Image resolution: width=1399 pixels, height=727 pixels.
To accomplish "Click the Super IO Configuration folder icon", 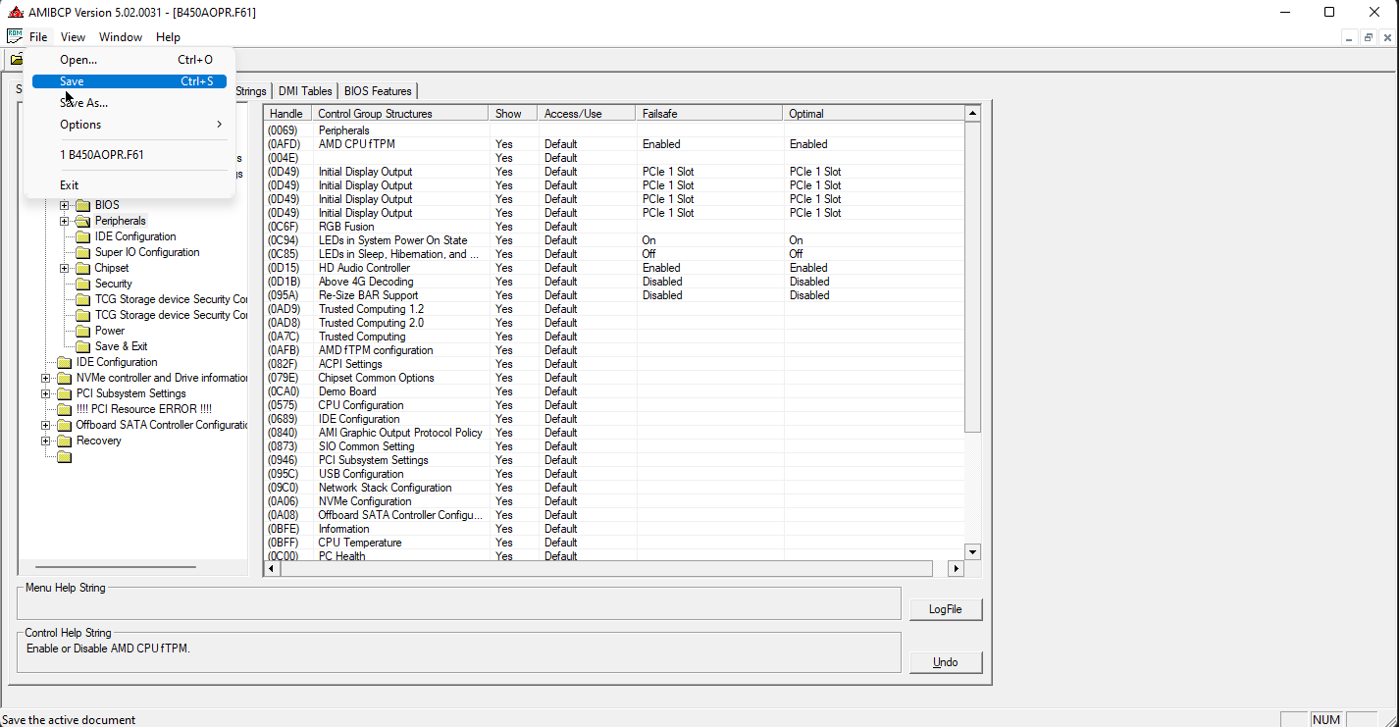I will [82, 252].
